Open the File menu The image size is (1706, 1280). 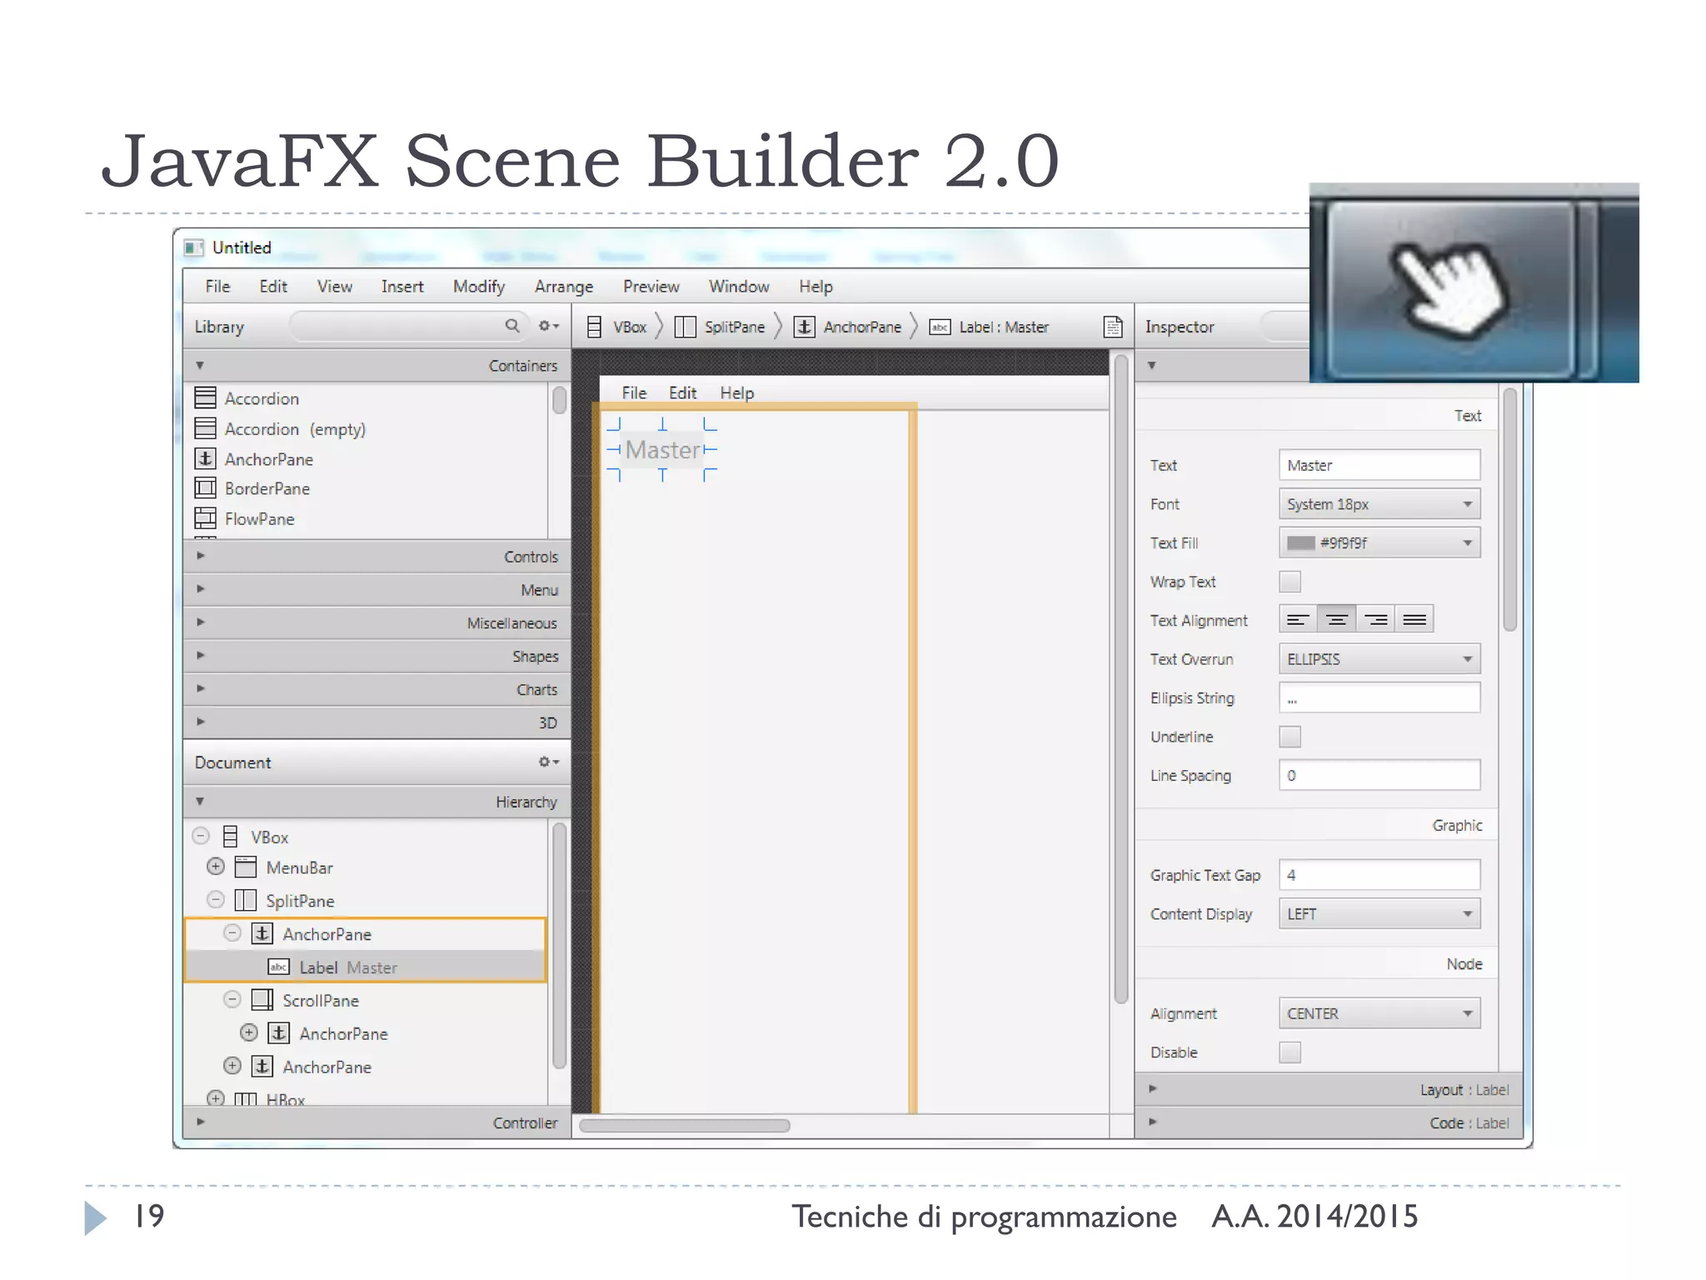217,286
